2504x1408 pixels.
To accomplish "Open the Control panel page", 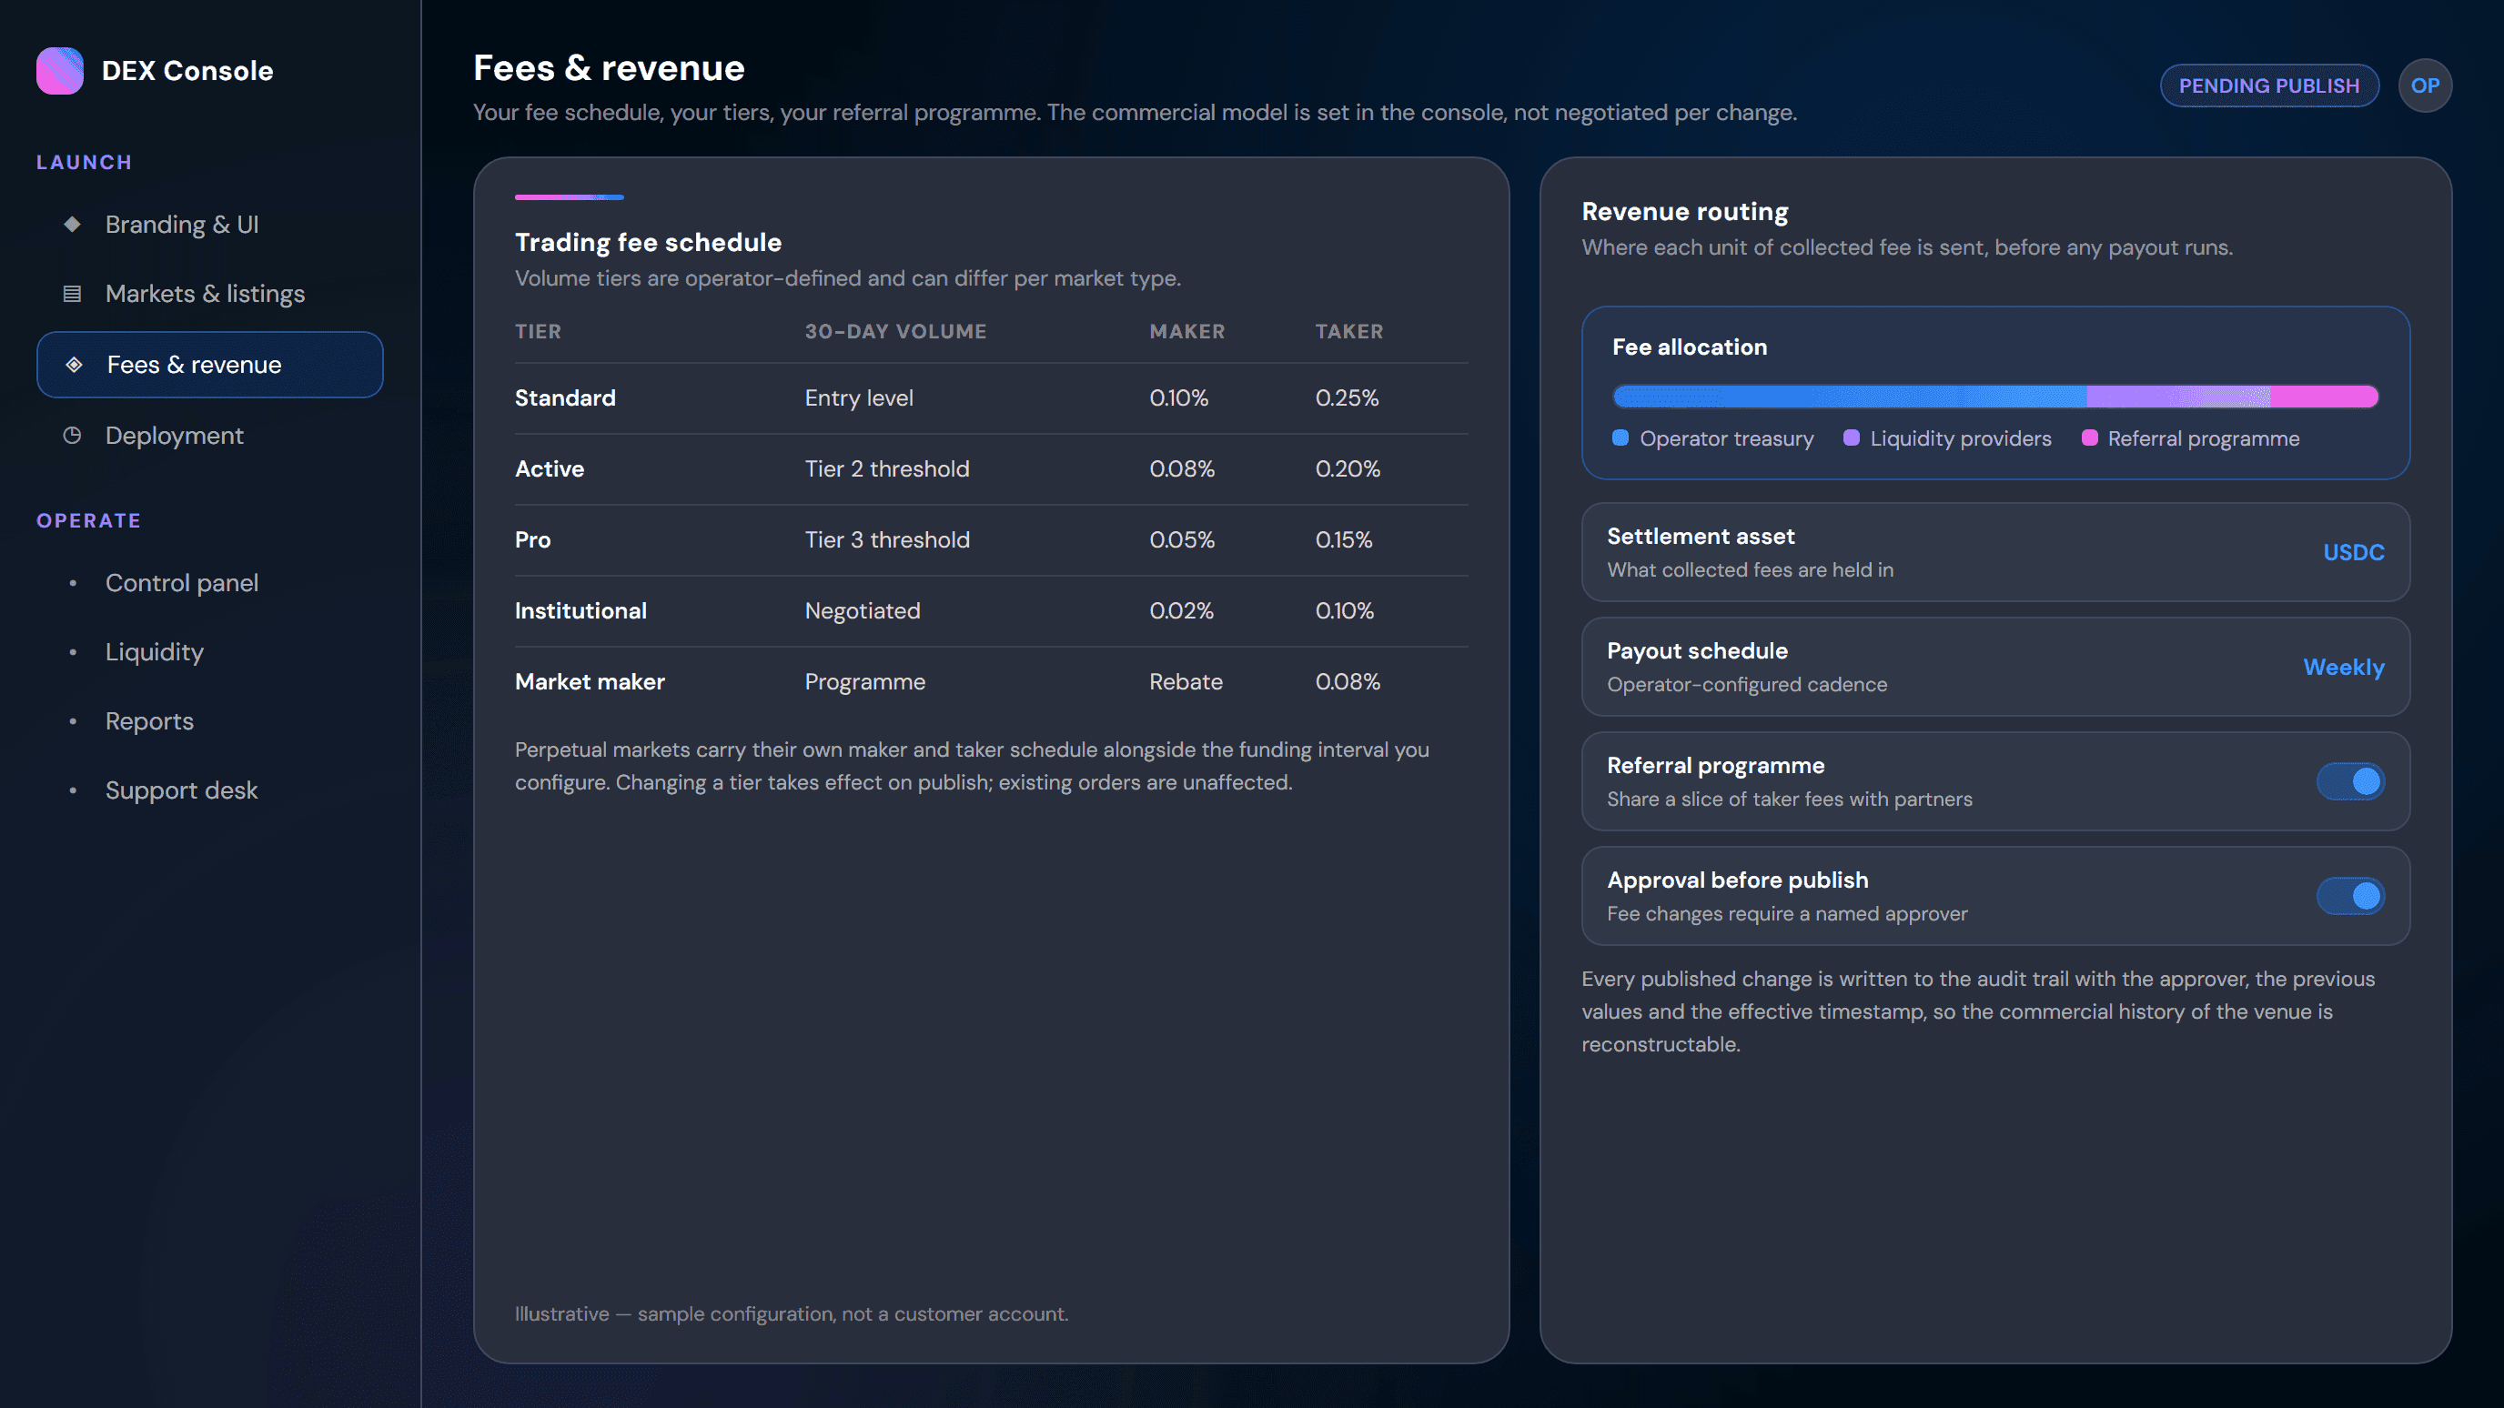I will 210,583.
